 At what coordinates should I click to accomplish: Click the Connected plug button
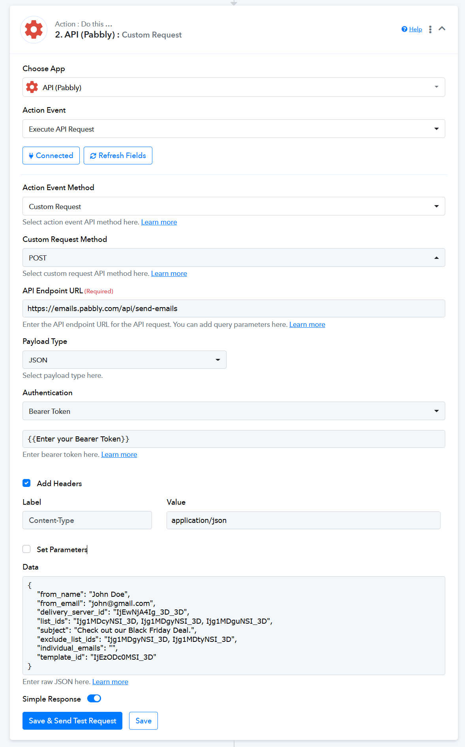point(51,155)
